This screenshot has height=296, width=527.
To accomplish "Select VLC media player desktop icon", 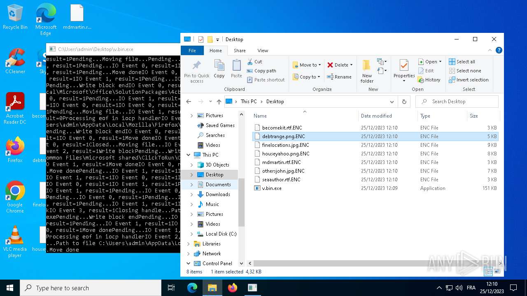I will [x=15, y=242].
